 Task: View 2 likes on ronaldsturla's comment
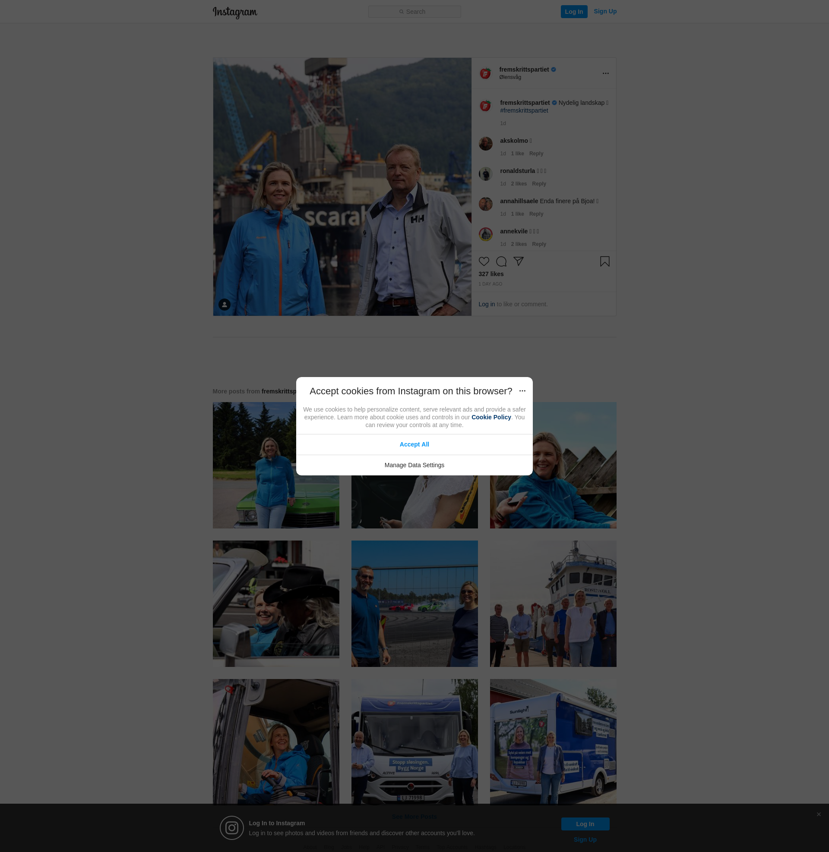click(x=519, y=184)
